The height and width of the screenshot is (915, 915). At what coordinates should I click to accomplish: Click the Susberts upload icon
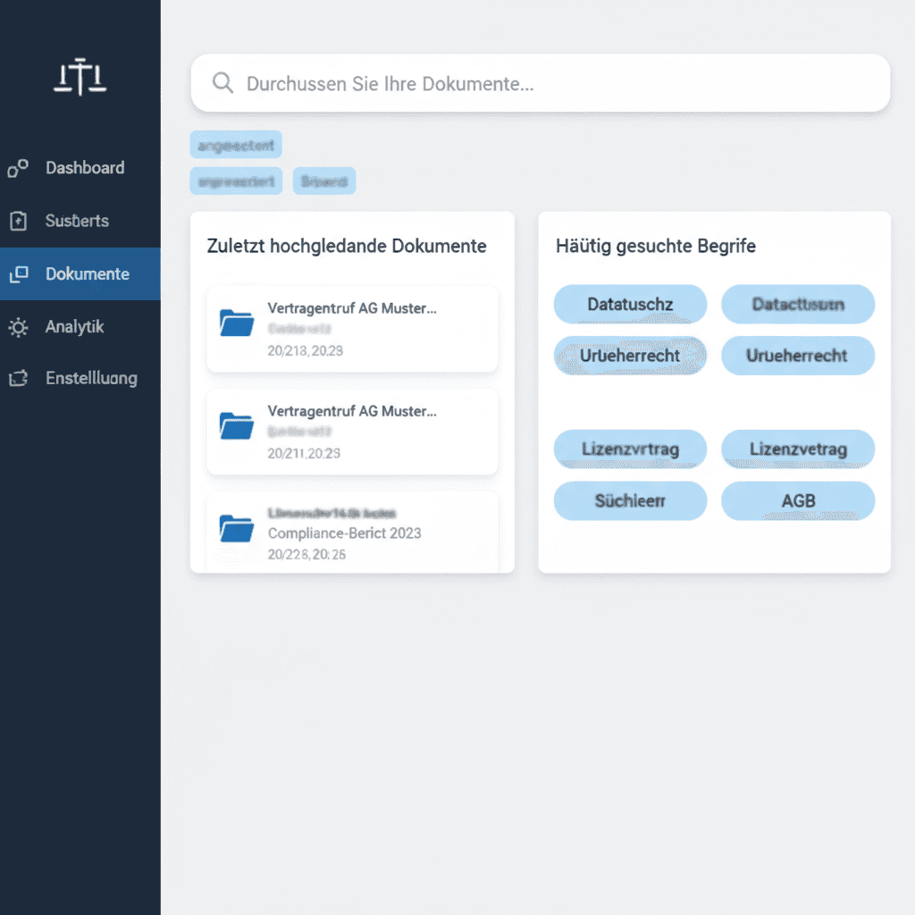coord(18,221)
